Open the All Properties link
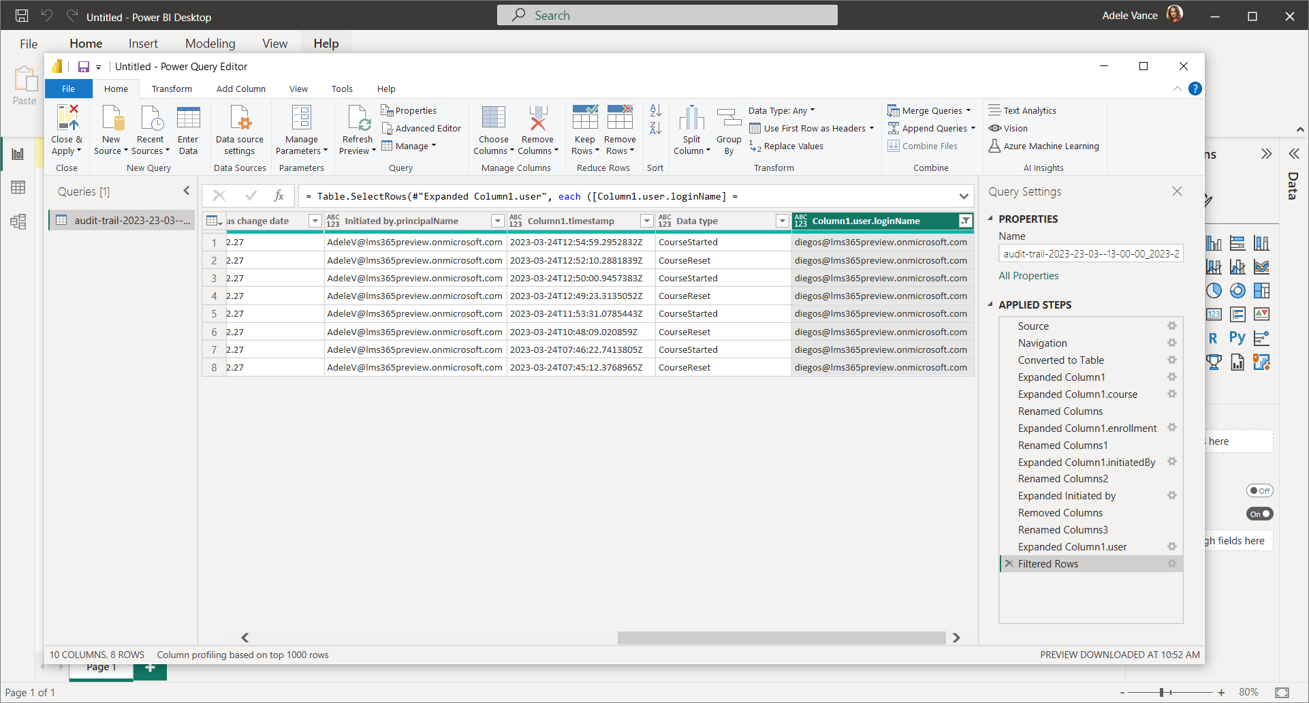The width and height of the screenshot is (1309, 703). tap(1028, 276)
